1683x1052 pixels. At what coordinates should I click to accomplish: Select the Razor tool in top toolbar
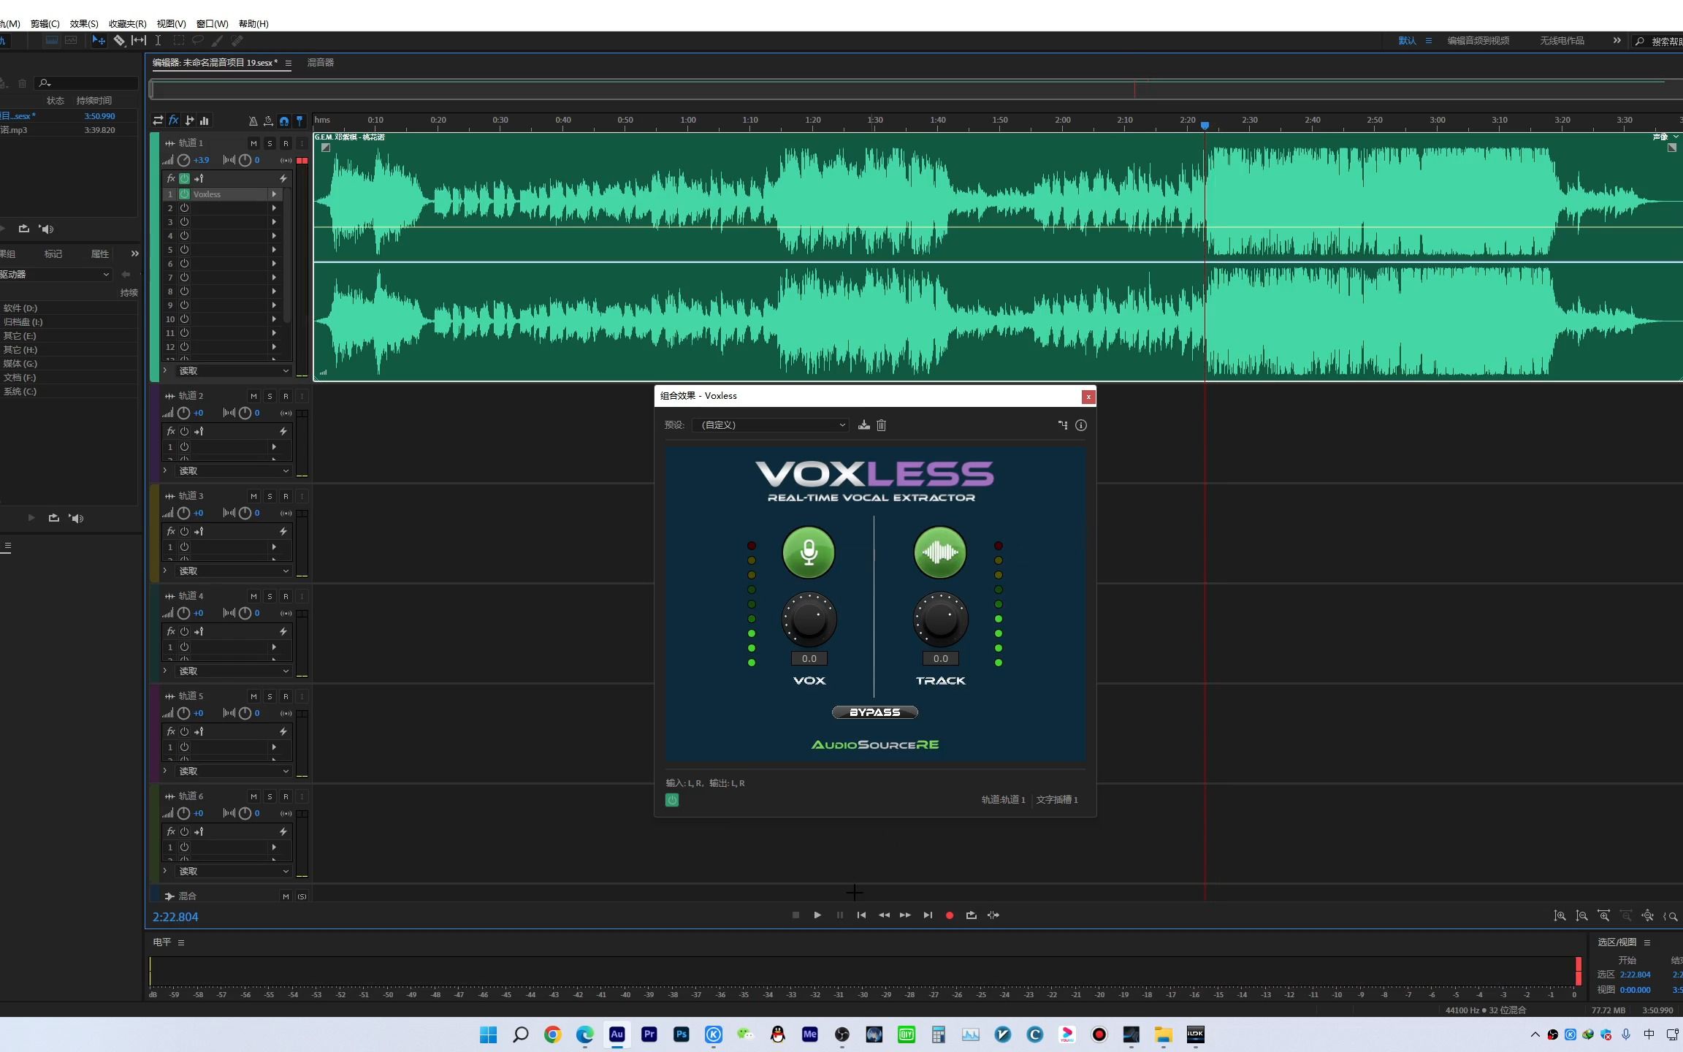[118, 41]
